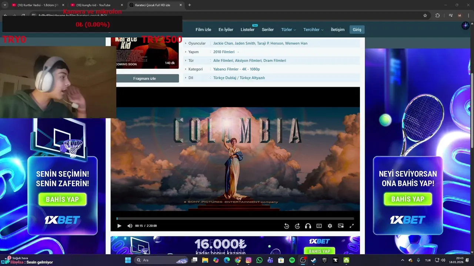Open Microsoft Store from the taskbar

click(x=281, y=260)
